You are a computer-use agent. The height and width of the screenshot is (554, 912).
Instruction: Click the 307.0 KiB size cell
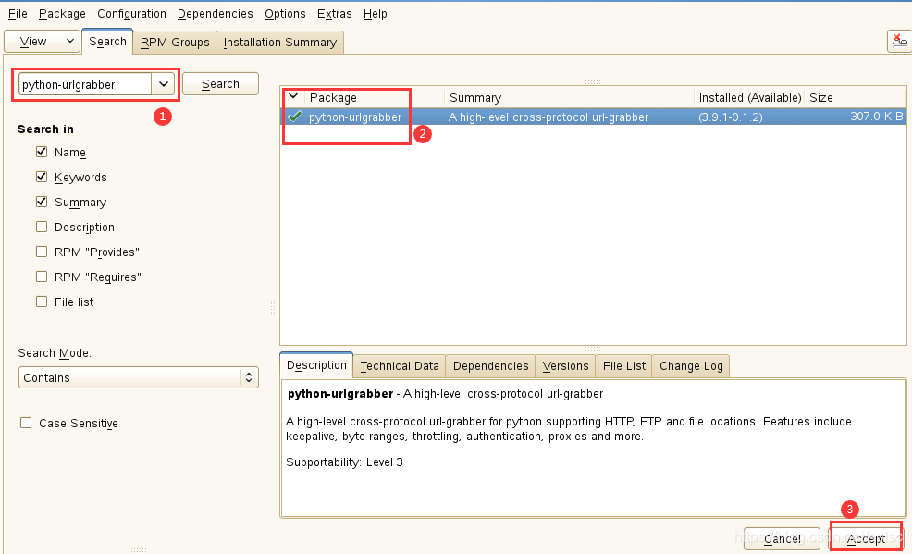pos(877,117)
